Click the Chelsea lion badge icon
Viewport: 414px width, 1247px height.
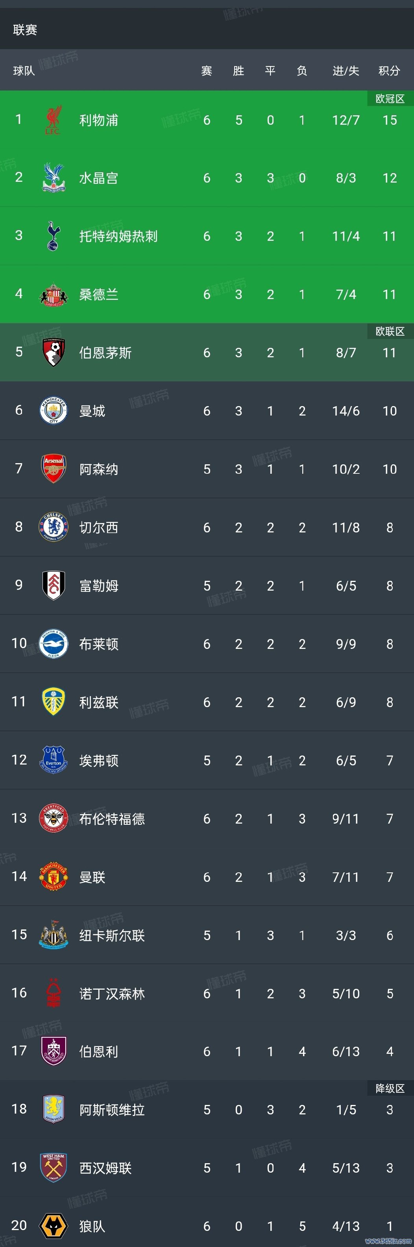(53, 527)
